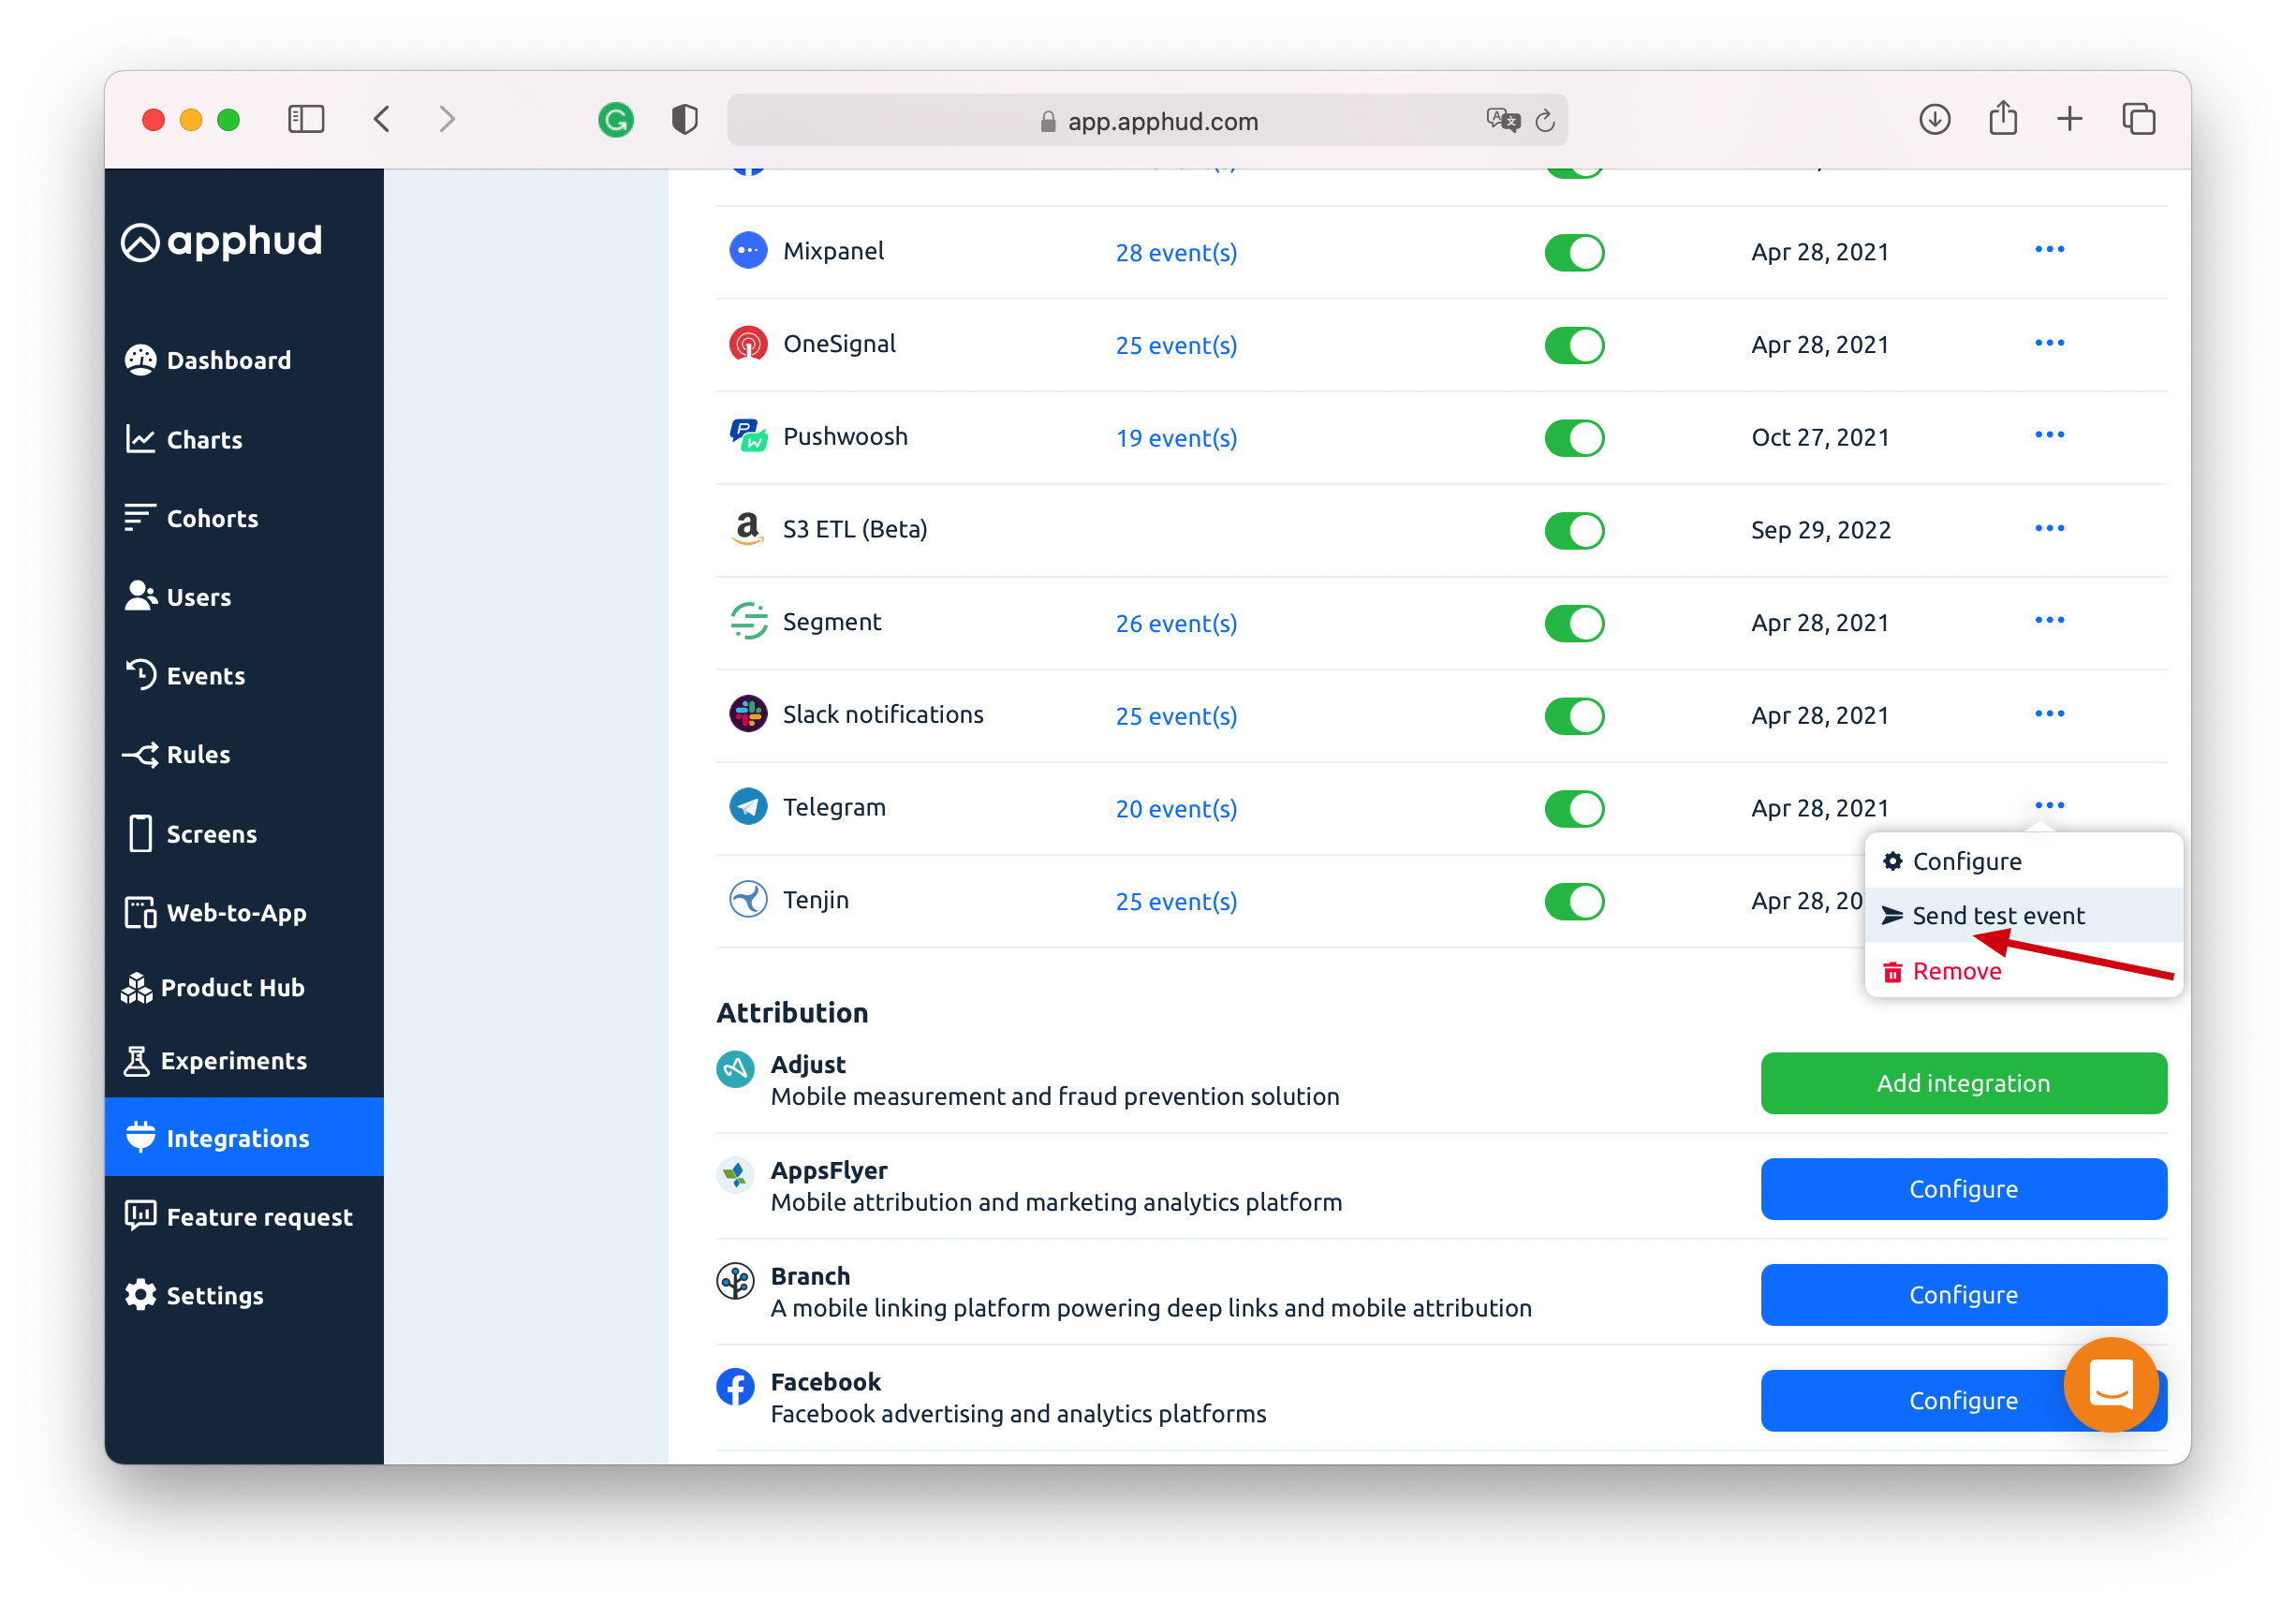Click the Safari sidebar icon
Screen dimensions: 2296x1603
306,120
